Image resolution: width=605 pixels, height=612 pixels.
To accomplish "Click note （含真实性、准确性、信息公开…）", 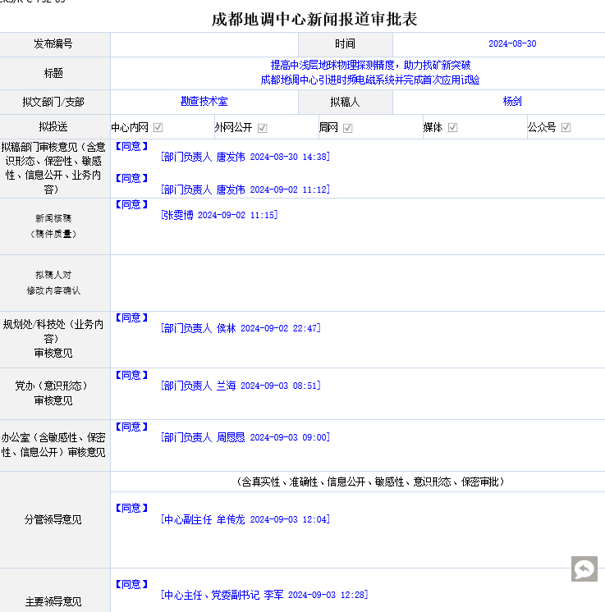I will tap(370, 482).
